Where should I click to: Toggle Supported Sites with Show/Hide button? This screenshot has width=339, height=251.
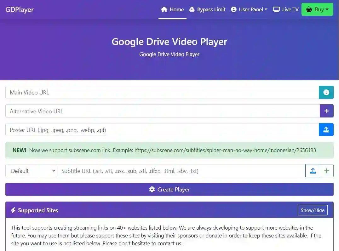click(x=313, y=210)
